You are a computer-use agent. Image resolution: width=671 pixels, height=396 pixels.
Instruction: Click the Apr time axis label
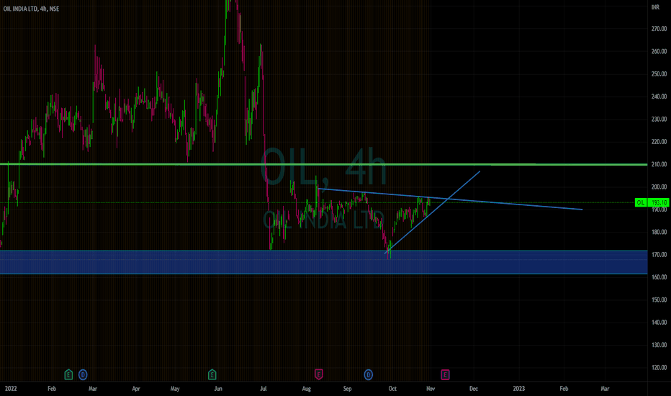click(136, 389)
